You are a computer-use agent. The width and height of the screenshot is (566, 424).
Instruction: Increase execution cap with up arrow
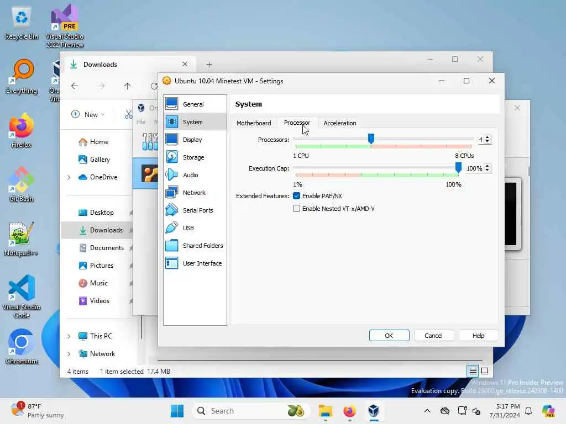pos(488,166)
